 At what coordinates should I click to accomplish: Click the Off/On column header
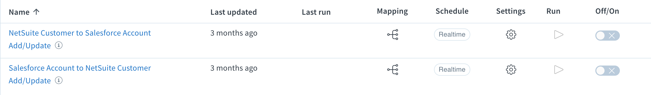607,11
